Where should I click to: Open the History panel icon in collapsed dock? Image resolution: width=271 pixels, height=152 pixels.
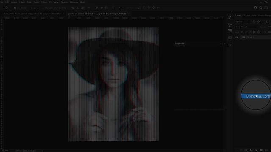click(230, 17)
